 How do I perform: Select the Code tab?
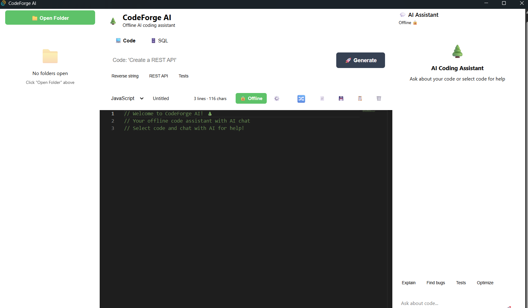[126, 41]
